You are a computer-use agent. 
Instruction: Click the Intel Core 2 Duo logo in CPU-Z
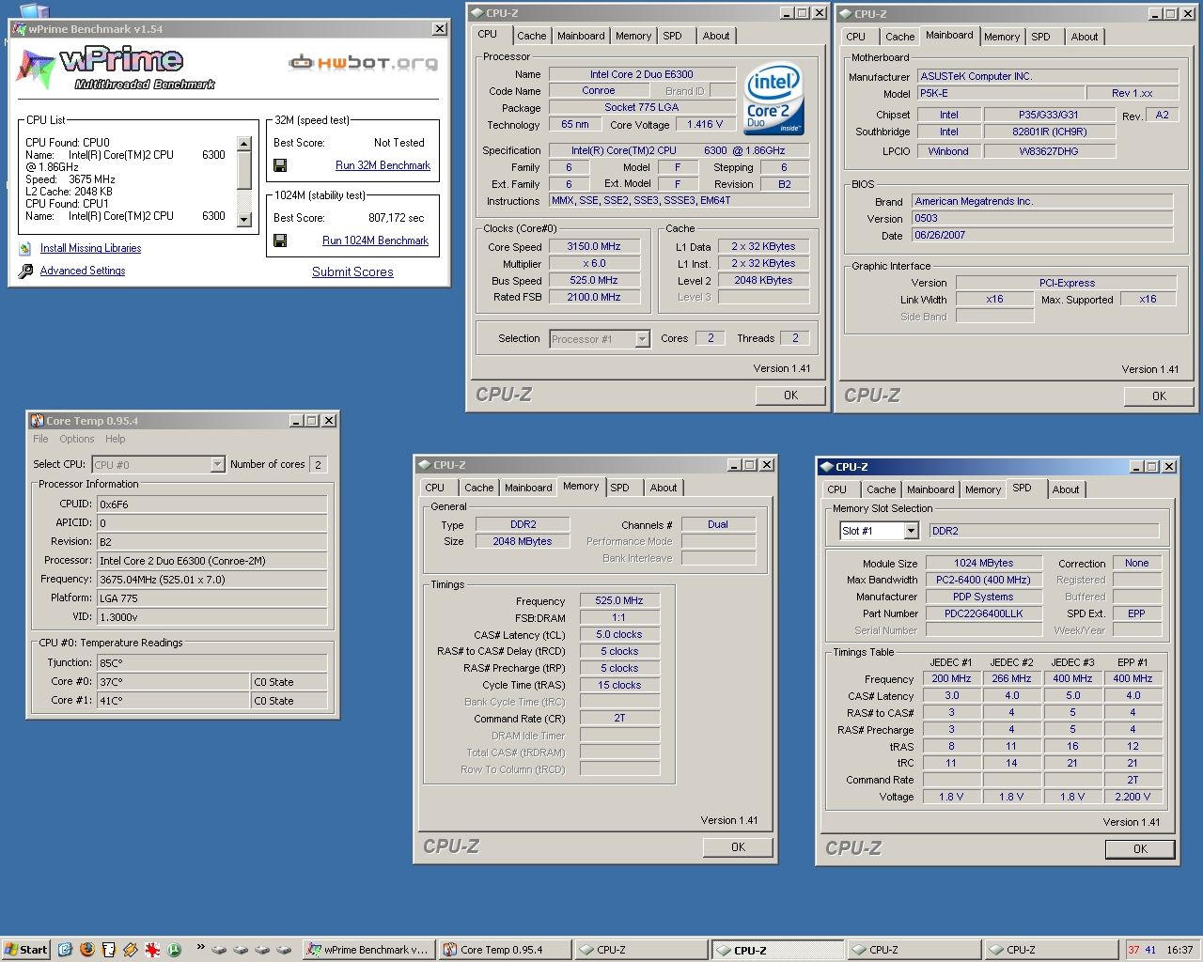[x=773, y=99]
